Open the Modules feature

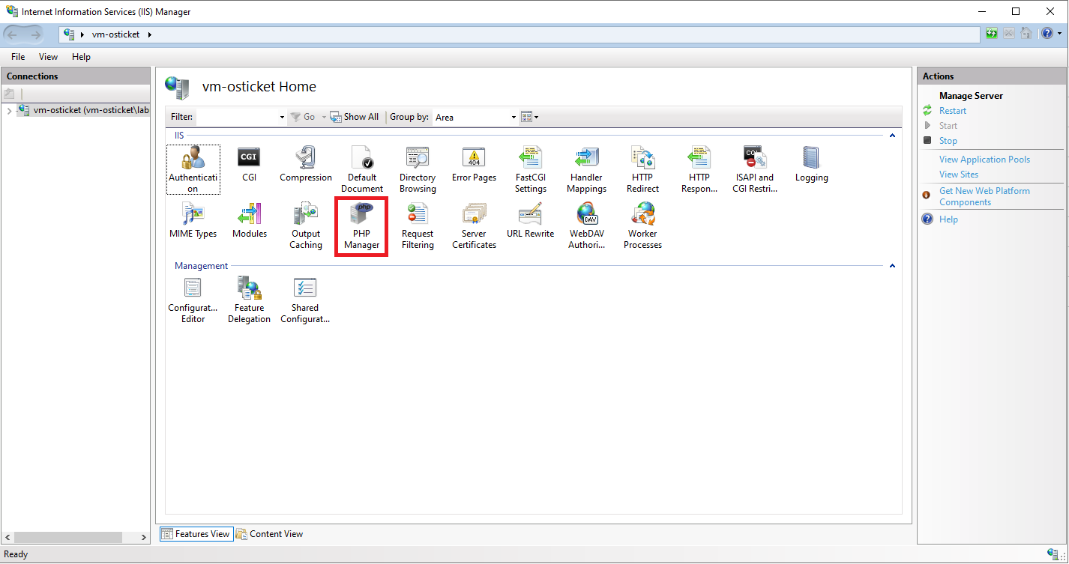250,220
